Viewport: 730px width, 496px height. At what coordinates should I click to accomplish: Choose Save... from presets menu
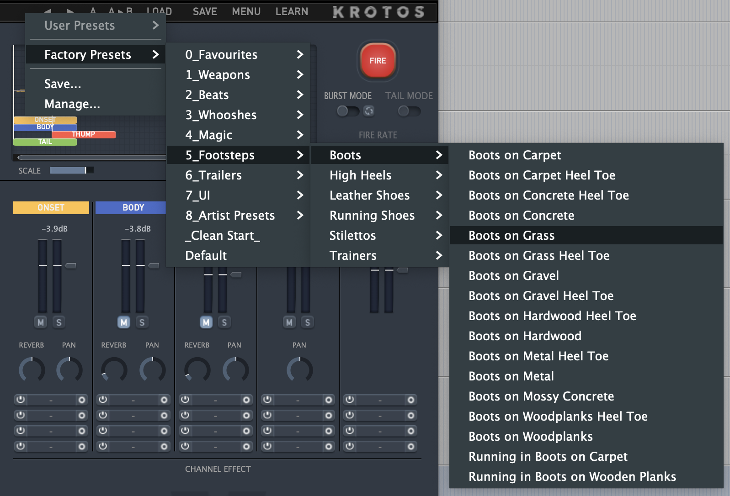[96, 84]
